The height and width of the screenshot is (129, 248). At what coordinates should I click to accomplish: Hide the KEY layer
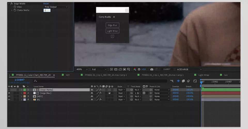(x=9, y=96)
